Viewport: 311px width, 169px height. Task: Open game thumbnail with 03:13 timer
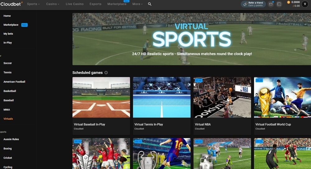[162, 153]
